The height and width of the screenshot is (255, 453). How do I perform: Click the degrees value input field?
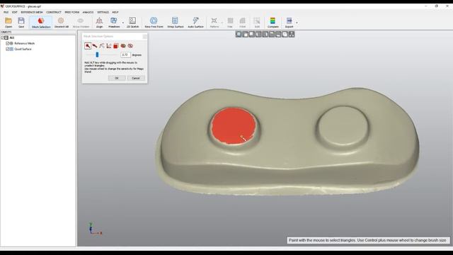125,55
